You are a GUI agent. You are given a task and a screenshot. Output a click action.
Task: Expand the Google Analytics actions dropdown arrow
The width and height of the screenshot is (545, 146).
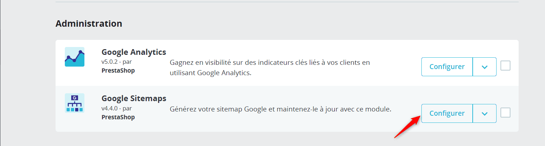pos(484,67)
